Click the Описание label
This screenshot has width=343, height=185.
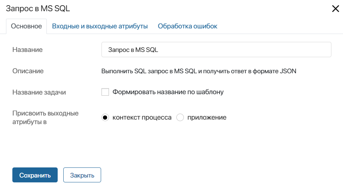[28, 71]
